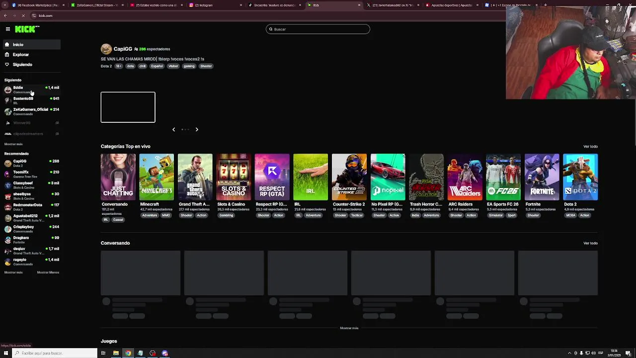
Task: Open Classybeef recommended channel
Action: coord(31,185)
